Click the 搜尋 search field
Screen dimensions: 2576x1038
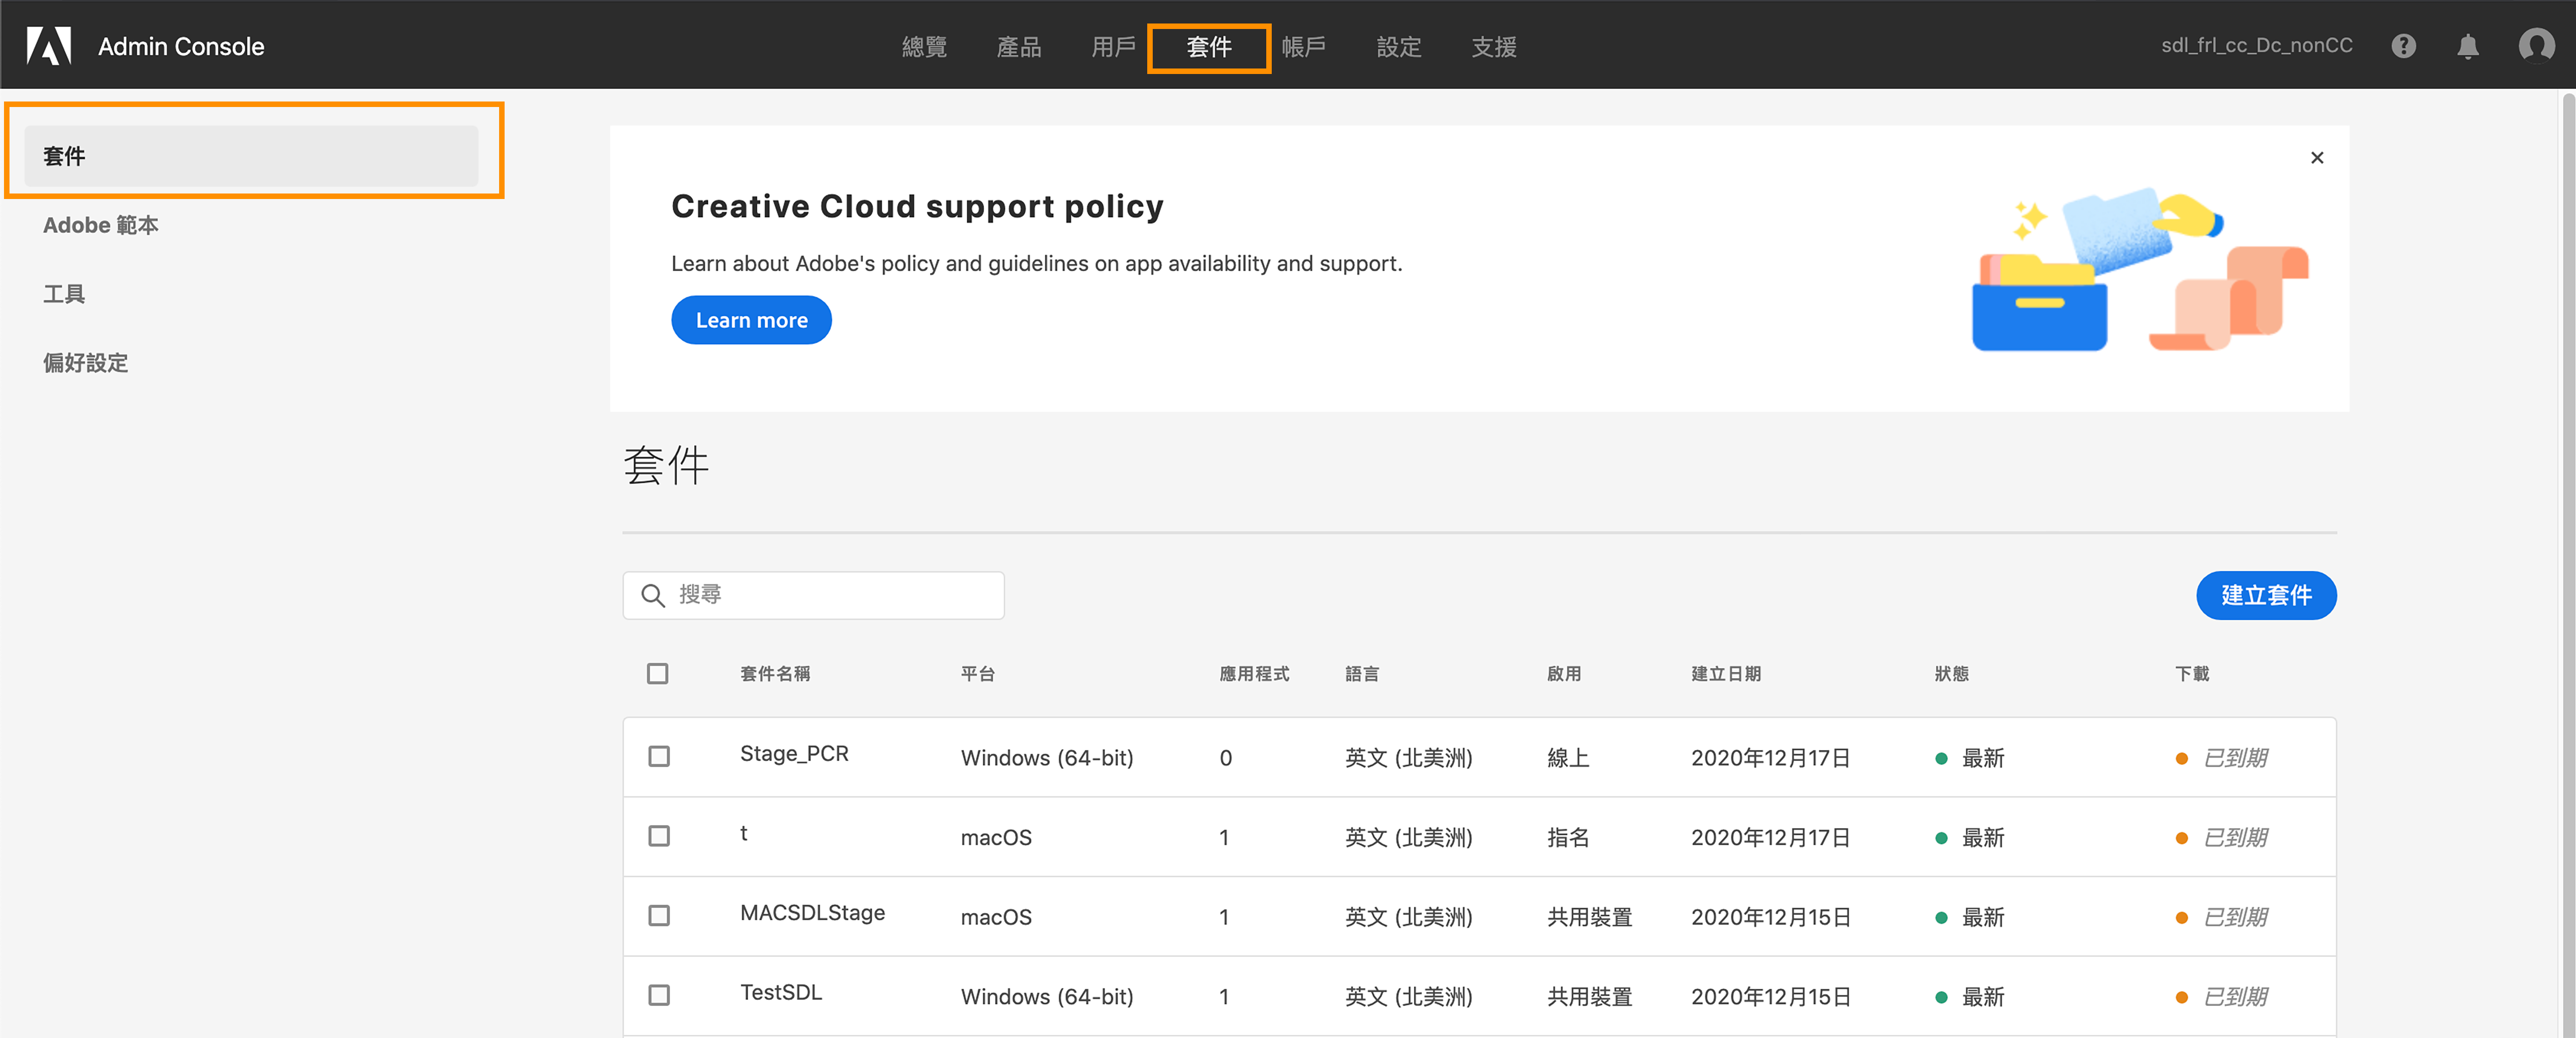pyautogui.click(x=830, y=595)
